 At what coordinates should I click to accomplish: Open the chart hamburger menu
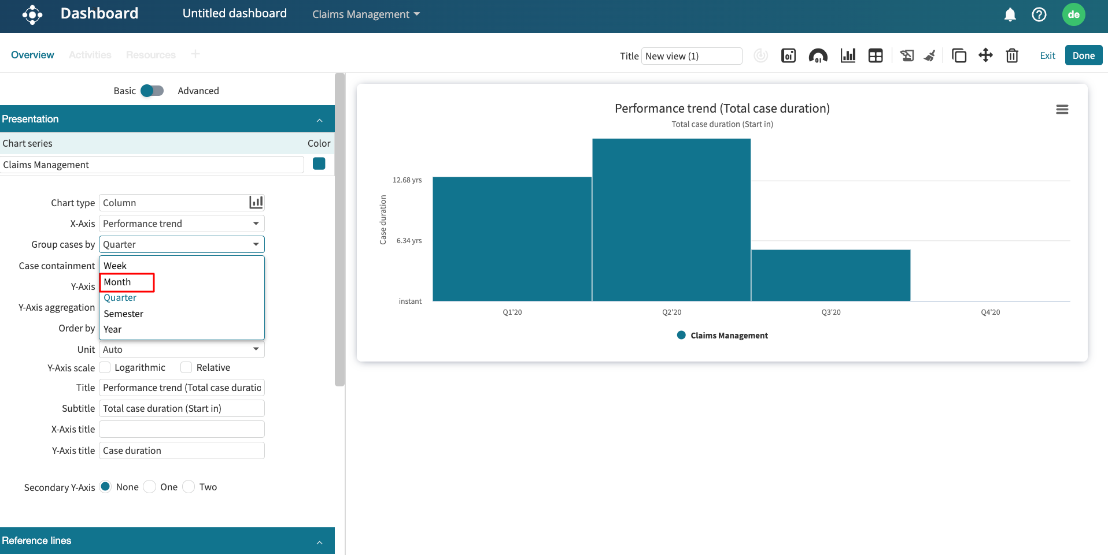point(1062,110)
